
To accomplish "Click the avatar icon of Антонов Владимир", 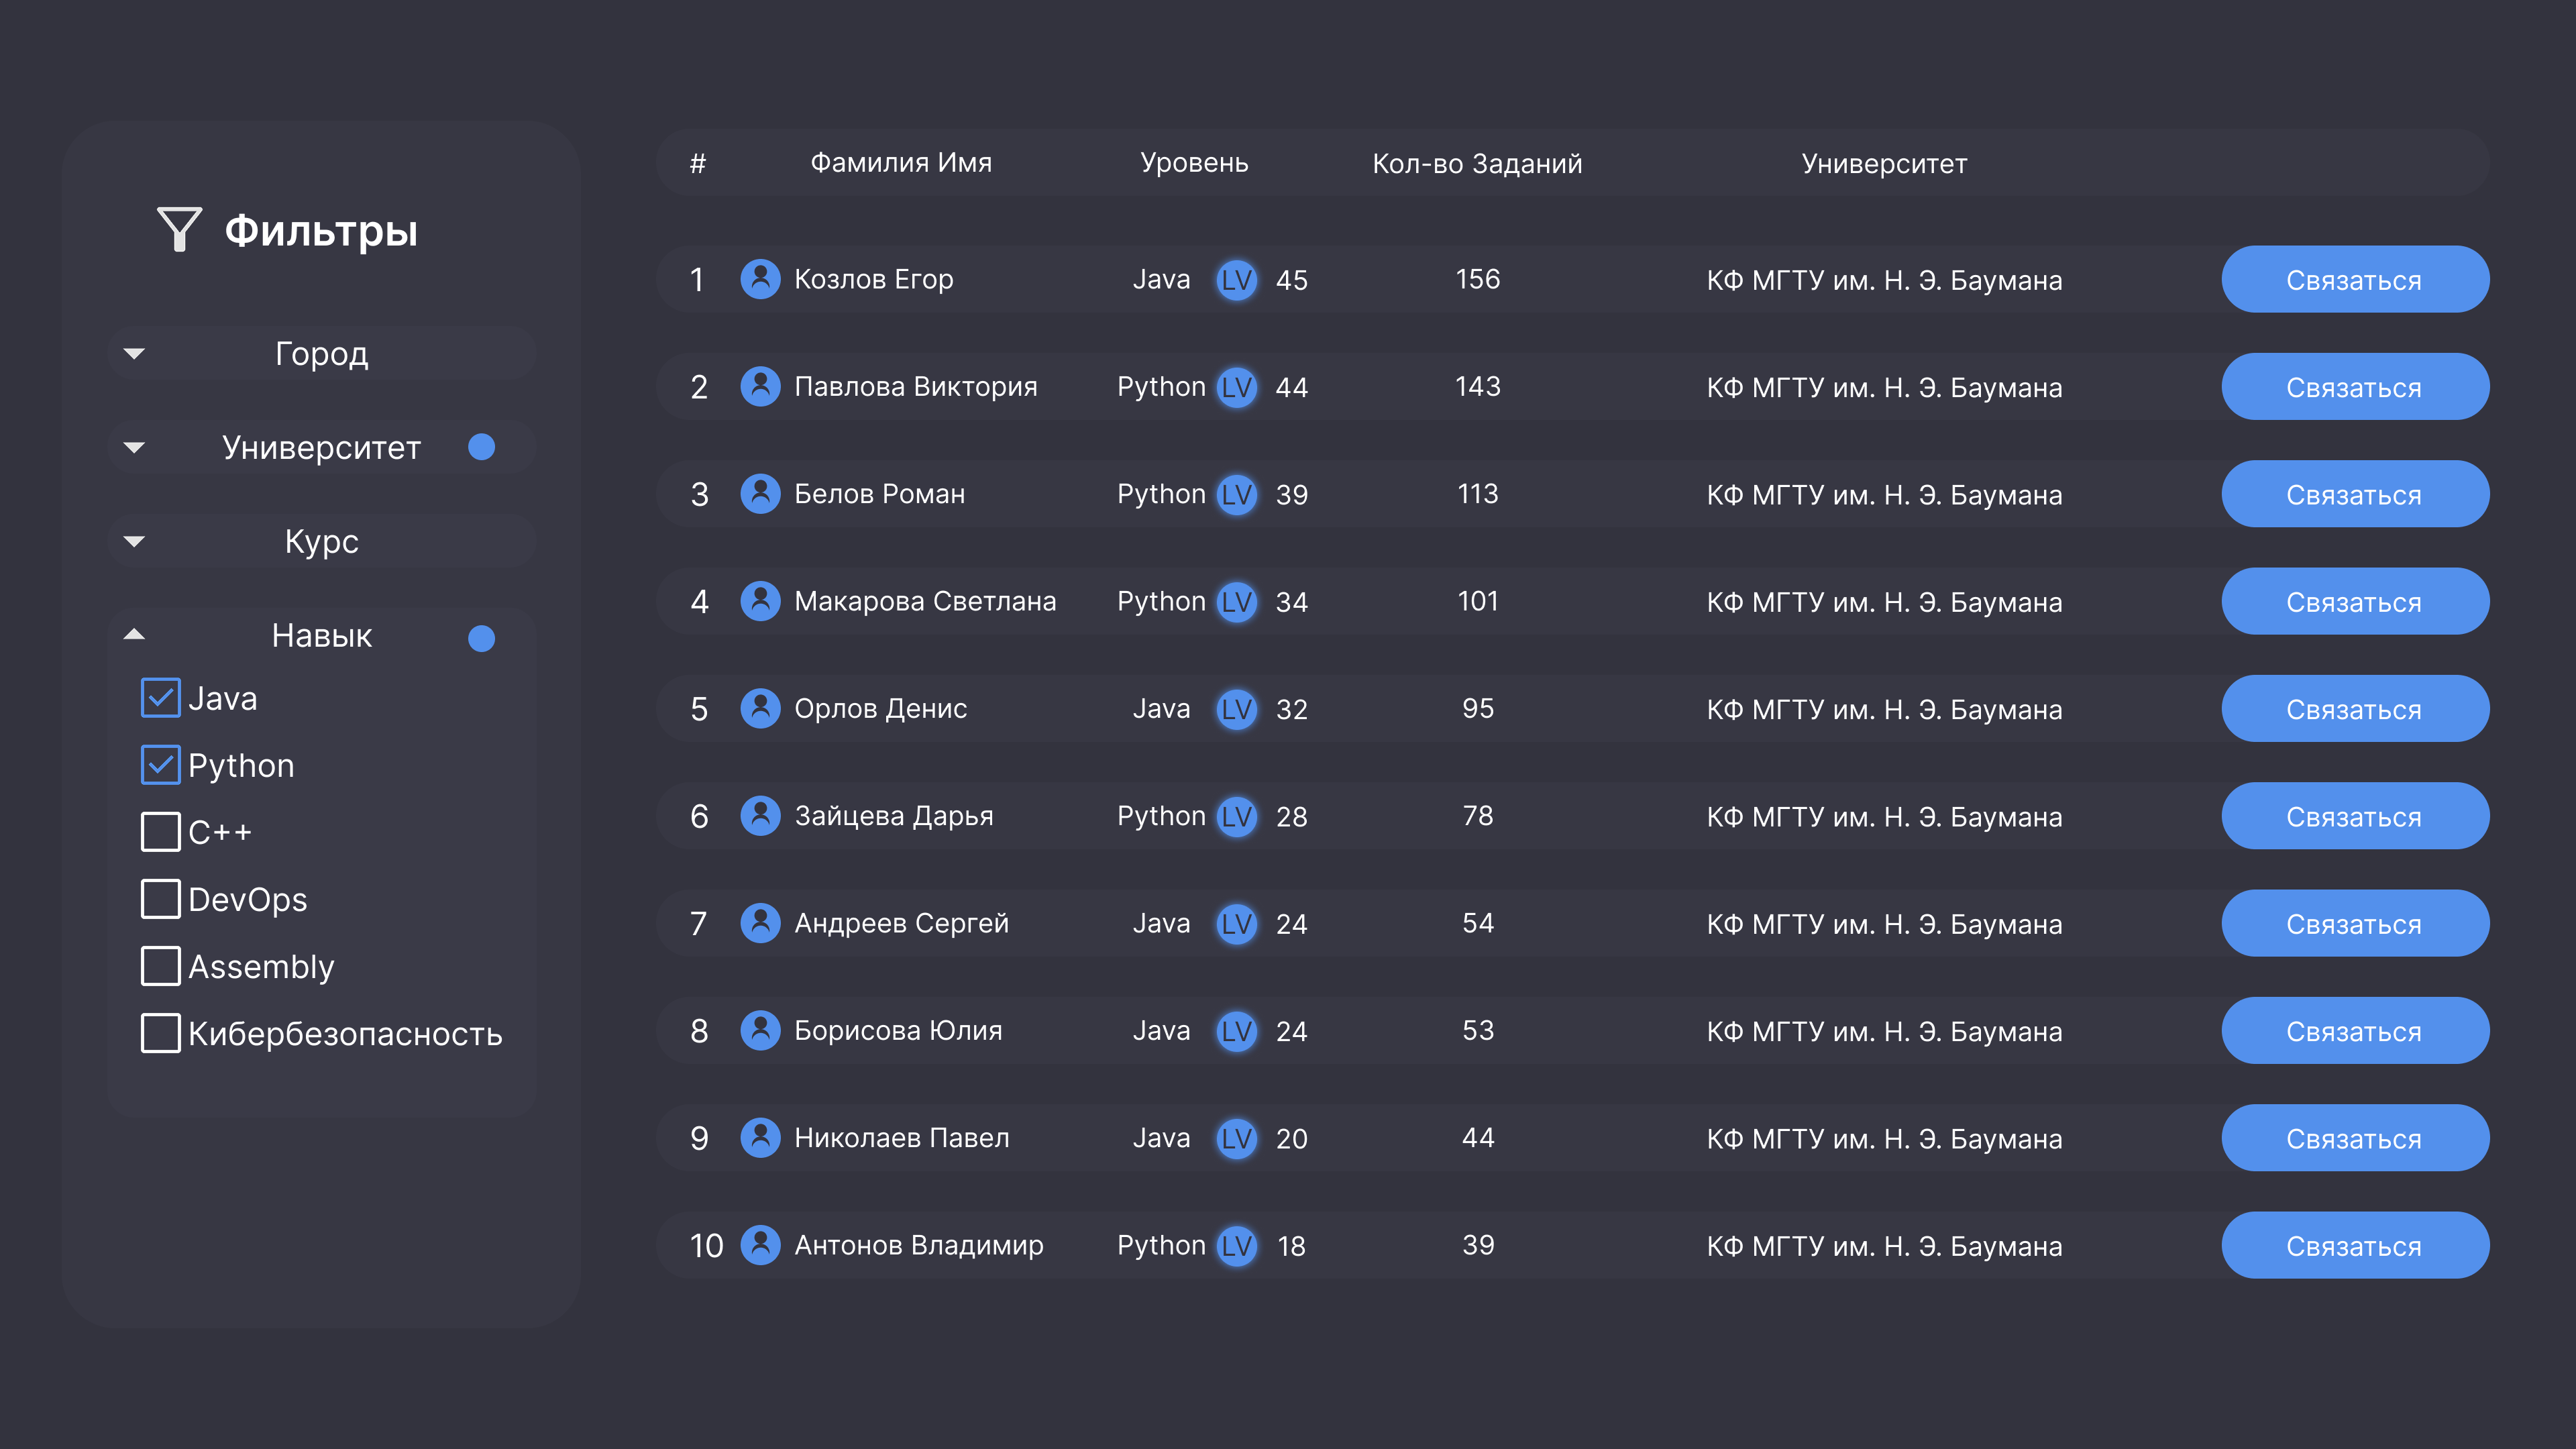I will pyautogui.click(x=760, y=1245).
